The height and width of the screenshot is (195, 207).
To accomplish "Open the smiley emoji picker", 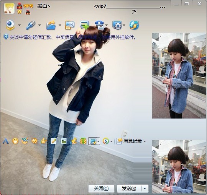I will pos(15,141).
